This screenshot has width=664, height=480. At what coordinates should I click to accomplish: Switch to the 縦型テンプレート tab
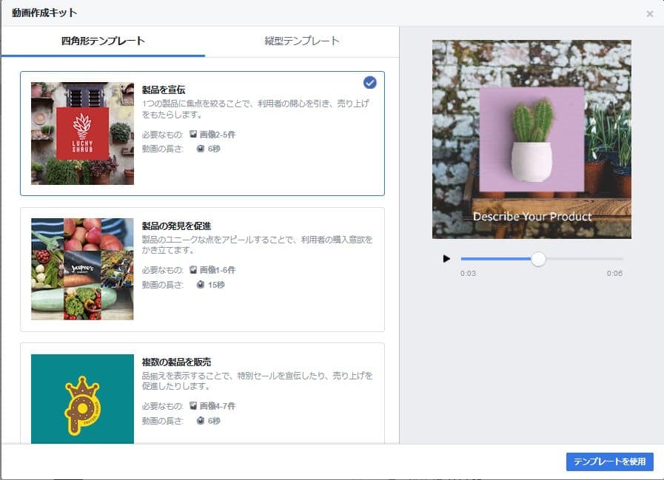click(x=302, y=41)
